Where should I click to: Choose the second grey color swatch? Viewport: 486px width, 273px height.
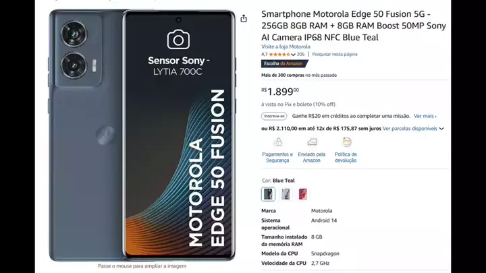[x=286, y=194]
